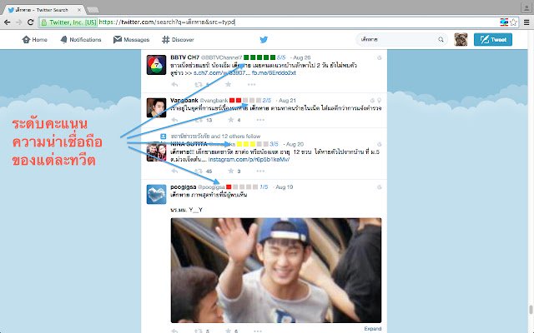Open the photo in poogigsa's tweet
The width and height of the screenshot is (534, 333).
pyautogui.click(x=276, y=270)
